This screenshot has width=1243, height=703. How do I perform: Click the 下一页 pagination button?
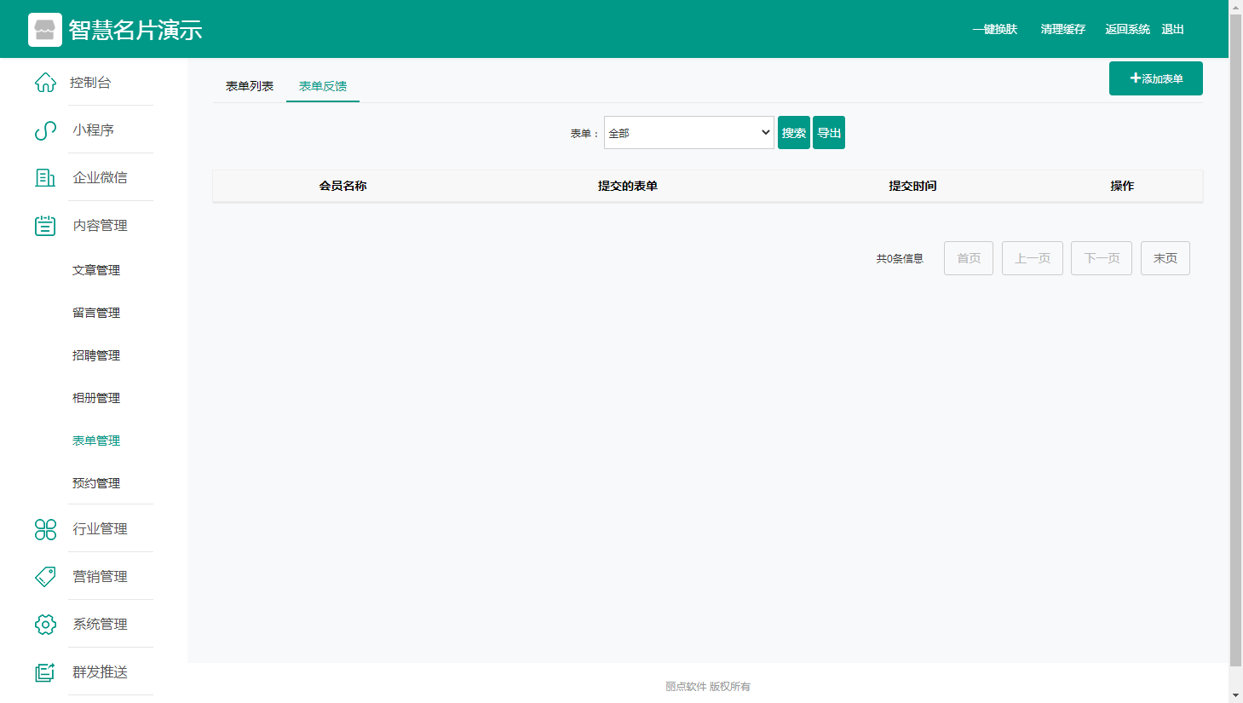pyautogui.click(x=1102, y=258)
